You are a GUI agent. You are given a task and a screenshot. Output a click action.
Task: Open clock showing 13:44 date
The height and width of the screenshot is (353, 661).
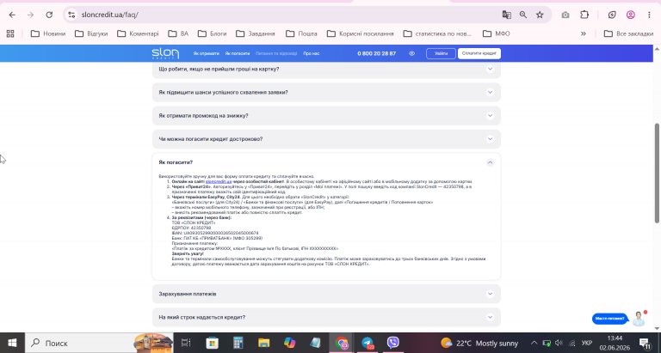(615, 343)
